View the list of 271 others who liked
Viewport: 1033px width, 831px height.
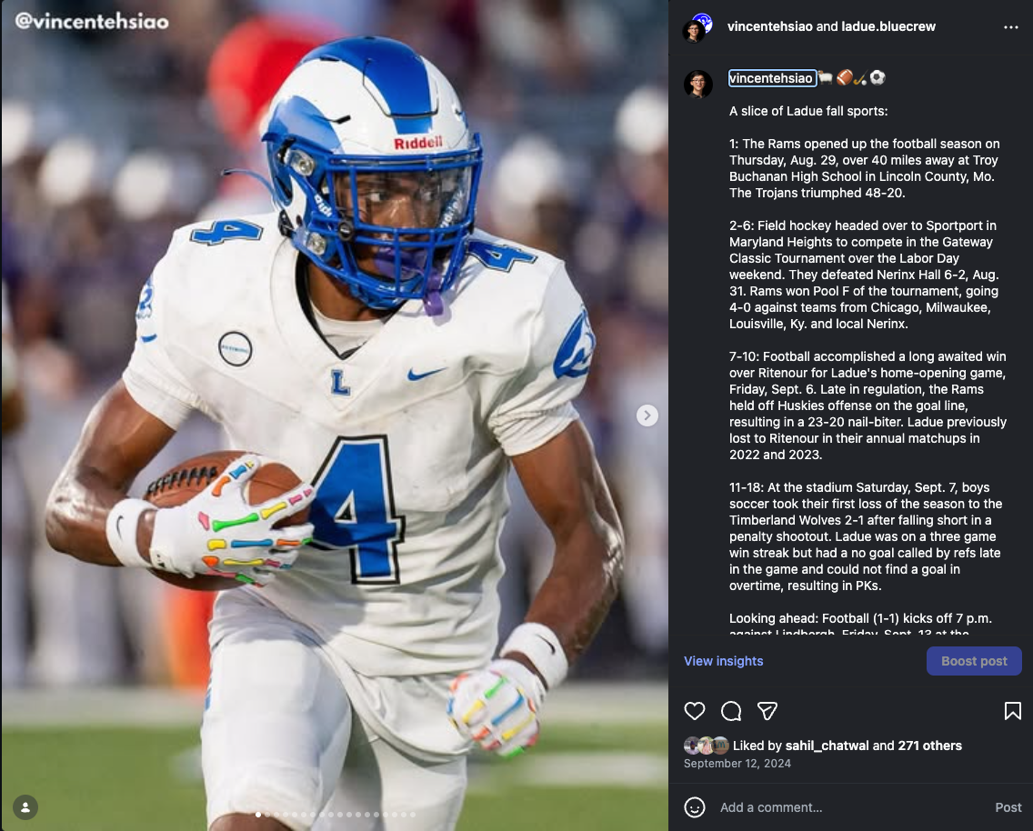tap(929, 746)
